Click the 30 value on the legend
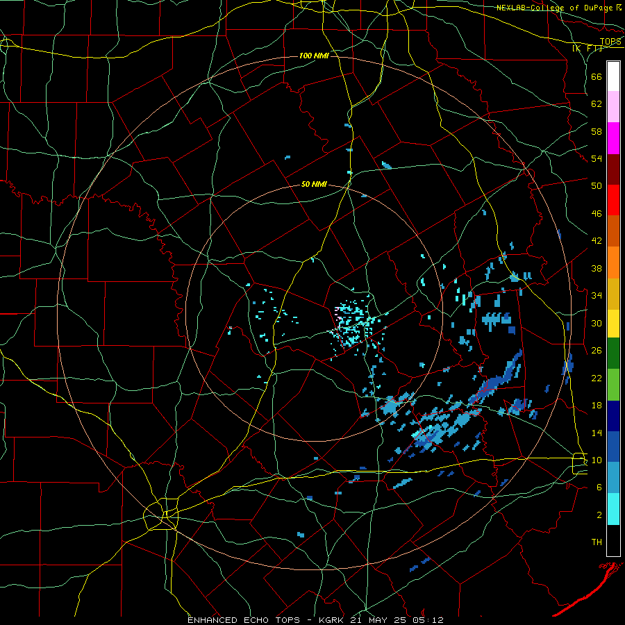Image resolution: width=625 pixels, height=625 pixels. click(597, 323)
